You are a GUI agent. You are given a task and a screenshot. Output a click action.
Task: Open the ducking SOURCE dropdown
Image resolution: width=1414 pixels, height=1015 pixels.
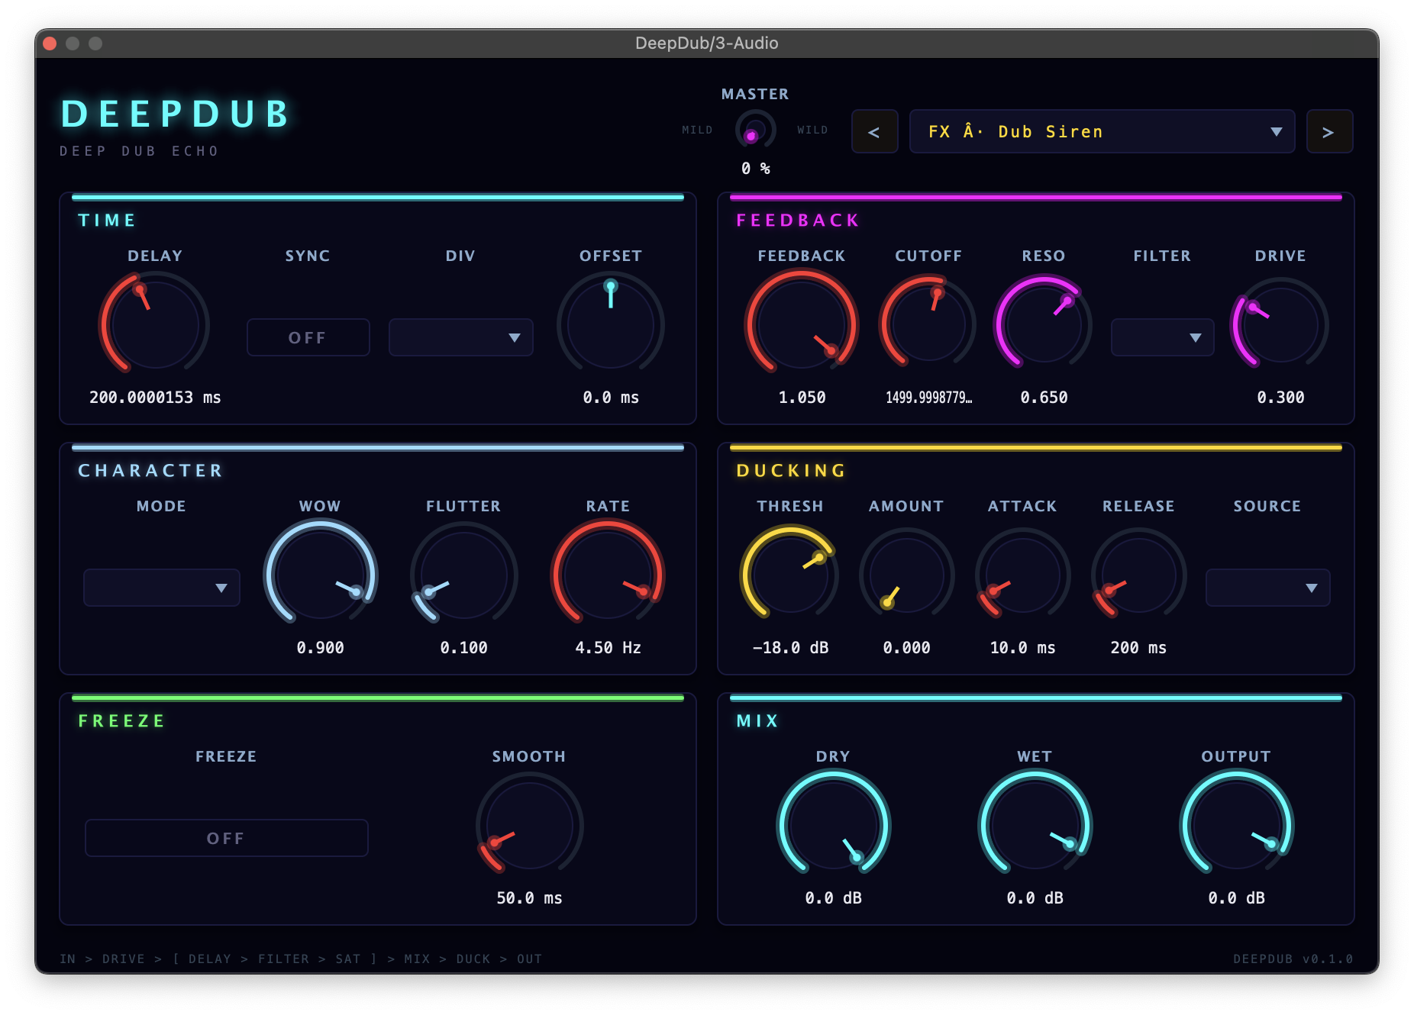point(1267,588)
